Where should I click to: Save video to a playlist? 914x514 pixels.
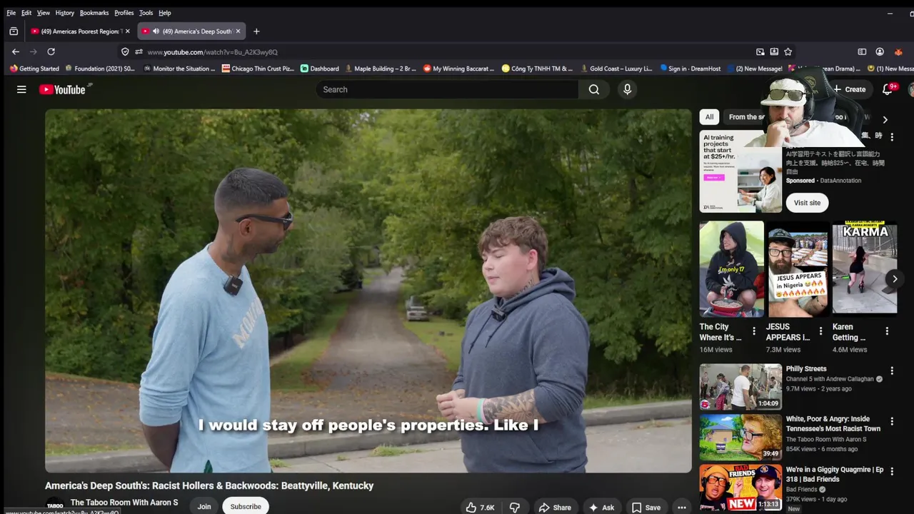[646, 507]
